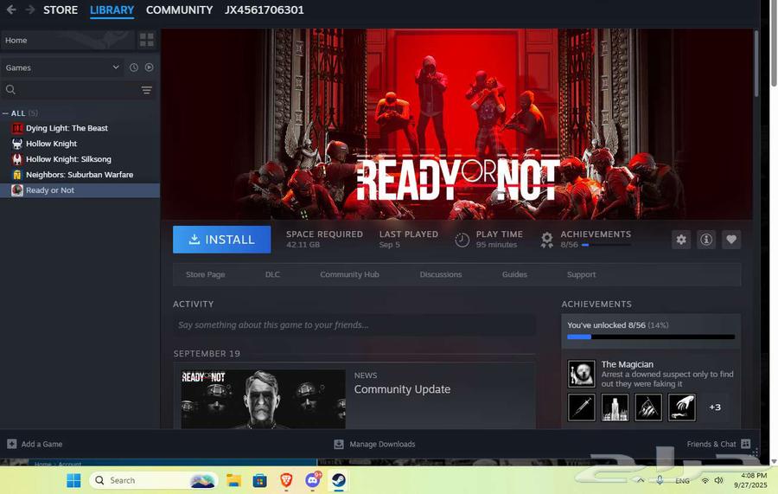Image resolution: width=778 pixels, height=494 pixels.
Task: Open the LIBRARY menu
Action: coord(112,10)
